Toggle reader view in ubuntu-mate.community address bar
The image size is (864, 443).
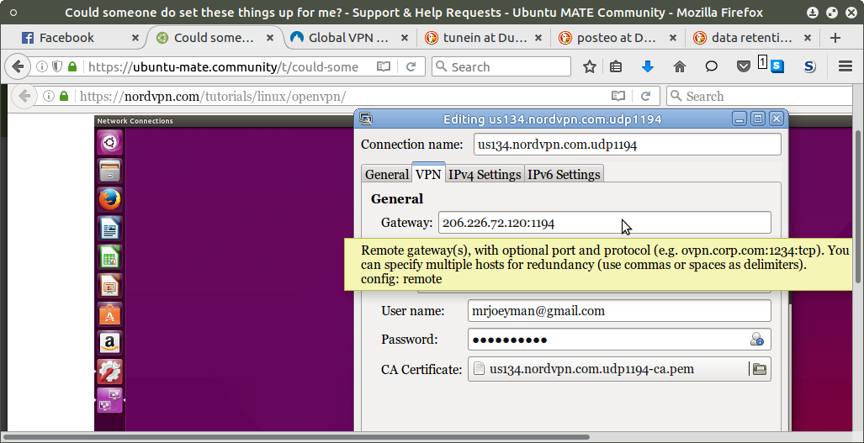pos(383,66)
